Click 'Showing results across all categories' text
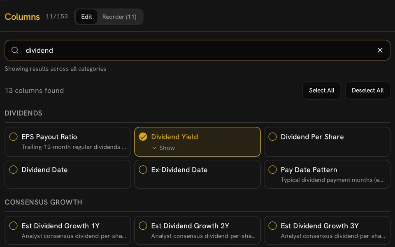 (x=56, y=69)
